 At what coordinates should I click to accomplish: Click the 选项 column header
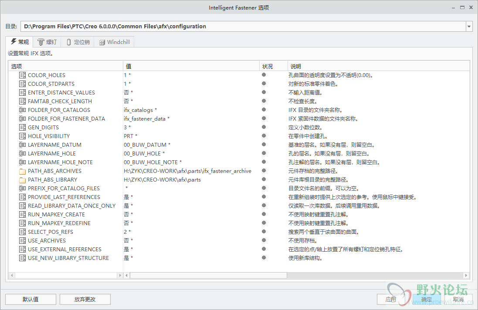[x=65, y=66]
